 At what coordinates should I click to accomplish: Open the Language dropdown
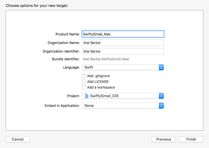[120, 67]
